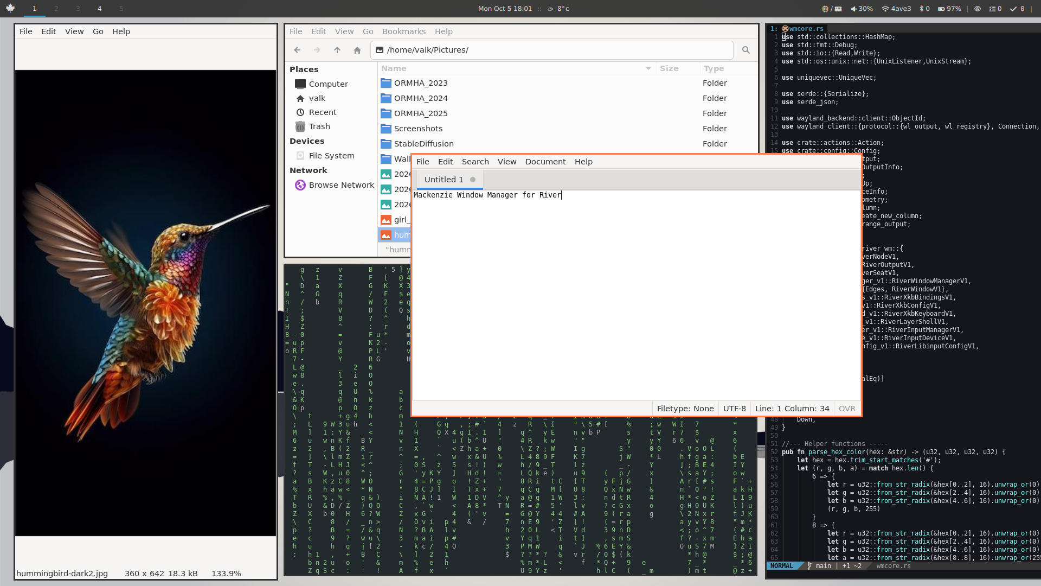Click the 4ave3 Wi-Fi indicator

[896, 9]
